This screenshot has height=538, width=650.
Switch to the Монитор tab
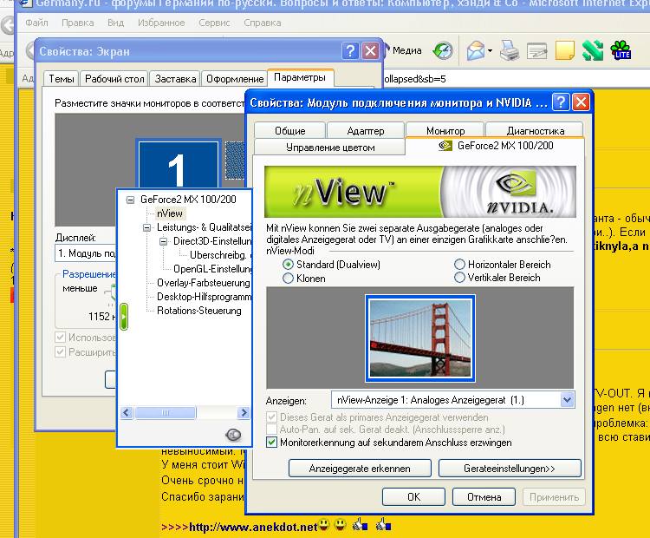pyautogui.click(x=445, y=131)
